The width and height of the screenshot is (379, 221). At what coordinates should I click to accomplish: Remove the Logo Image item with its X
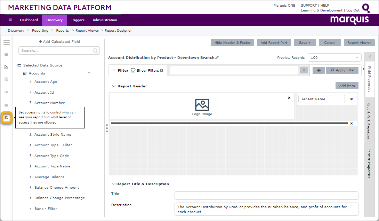tap(289, 98)
